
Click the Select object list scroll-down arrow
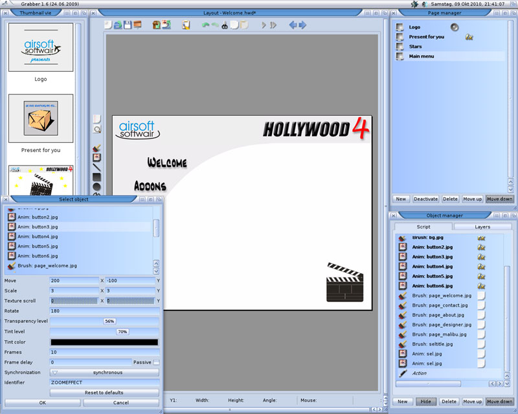pos(156,271)
